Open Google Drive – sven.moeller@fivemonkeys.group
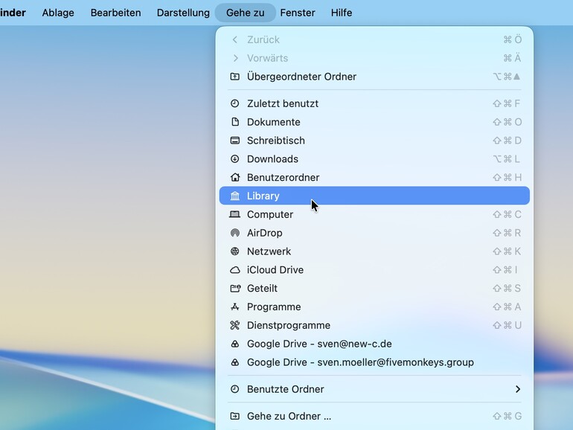Image resolution: width=573 pixels, height=430 pixels. click(374, 362)
